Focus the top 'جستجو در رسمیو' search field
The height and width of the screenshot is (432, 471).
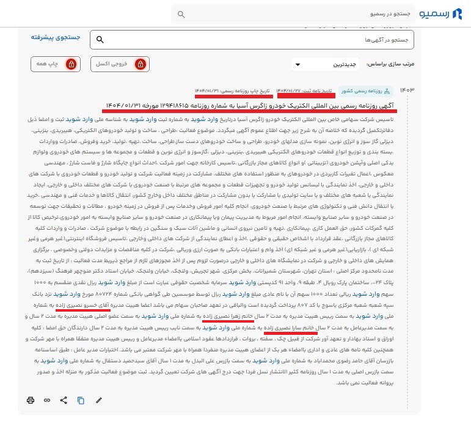[293, 14]
